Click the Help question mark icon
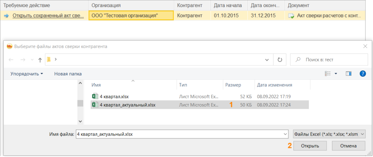This screenshot has height=157, width=373. click(363, 74)
